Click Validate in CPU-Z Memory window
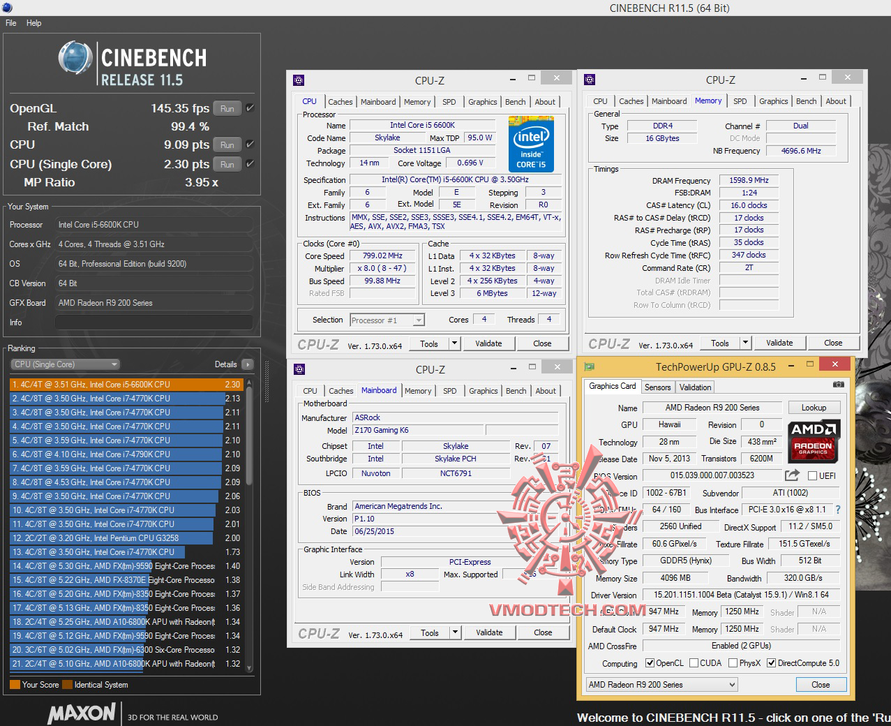The image size is (891, 726). 779,343
